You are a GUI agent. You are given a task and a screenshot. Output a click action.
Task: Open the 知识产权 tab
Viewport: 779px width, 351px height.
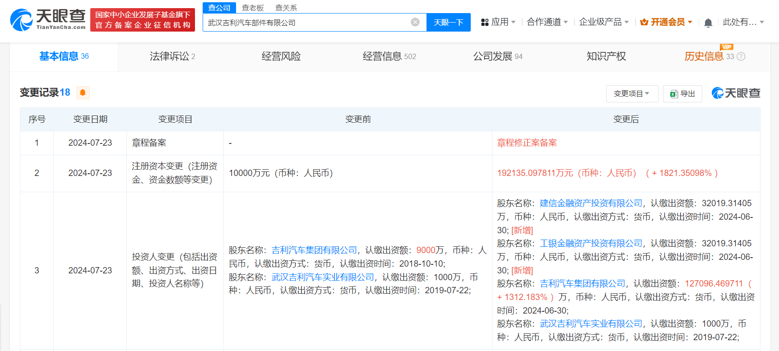point(606,56)
